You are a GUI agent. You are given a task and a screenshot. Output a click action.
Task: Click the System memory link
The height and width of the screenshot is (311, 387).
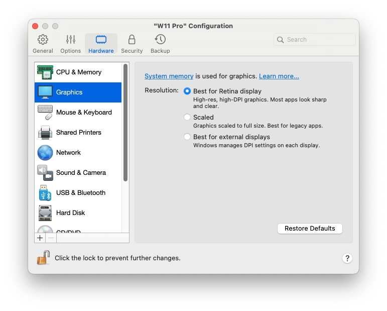pyautogui.click(x=169, y=76)
